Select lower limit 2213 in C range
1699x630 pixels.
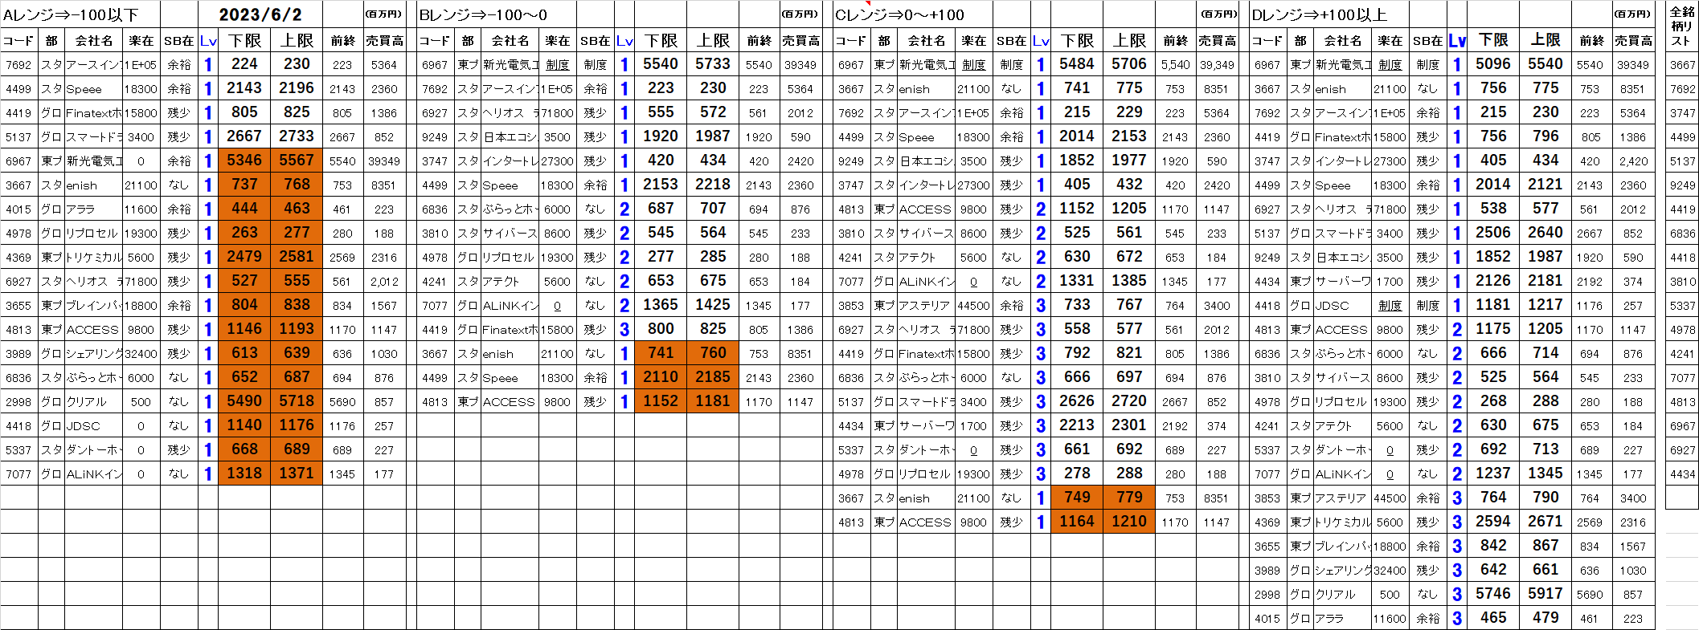pos(1077,425)
